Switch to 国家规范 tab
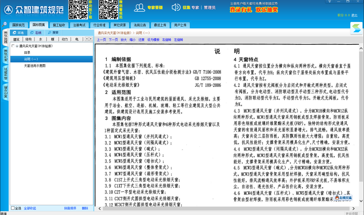The height and width of the screenshot is (215, 364). pos(18,25)
